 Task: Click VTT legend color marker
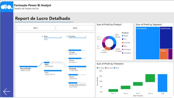coord(123,39)
